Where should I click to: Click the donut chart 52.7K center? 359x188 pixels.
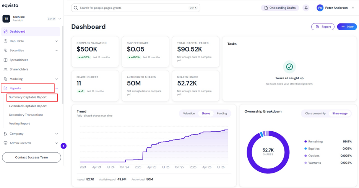click(268, 150)
